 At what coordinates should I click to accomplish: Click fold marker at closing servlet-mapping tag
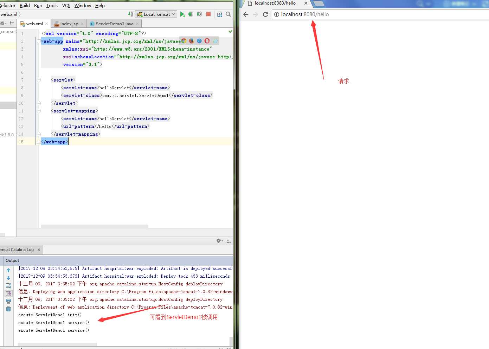coord(39,134)
